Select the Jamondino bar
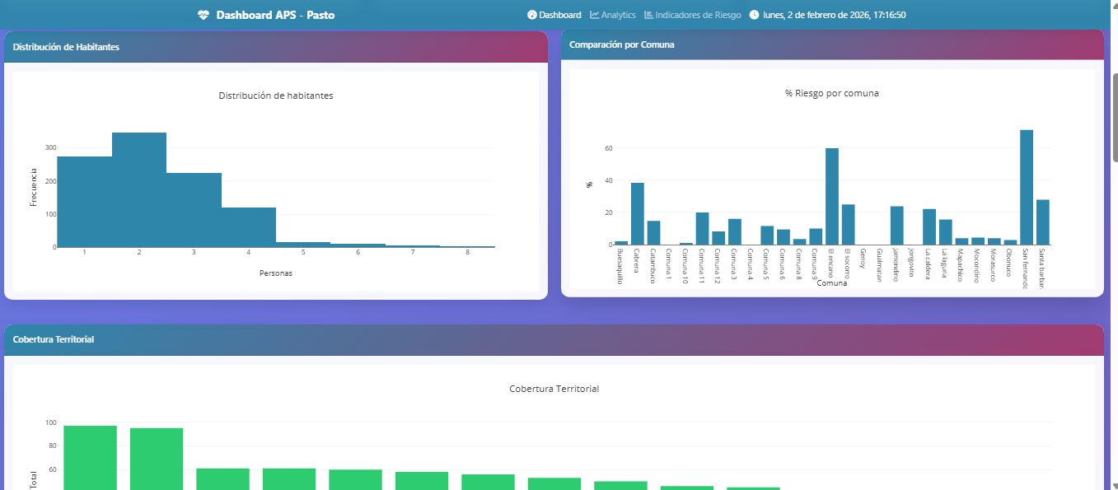The image size is (1118, 490). (897, 226)
